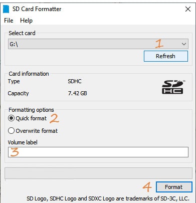Viewport: 196px width, 203px height.
Task: Open the File menu
Action: (9, 21)
